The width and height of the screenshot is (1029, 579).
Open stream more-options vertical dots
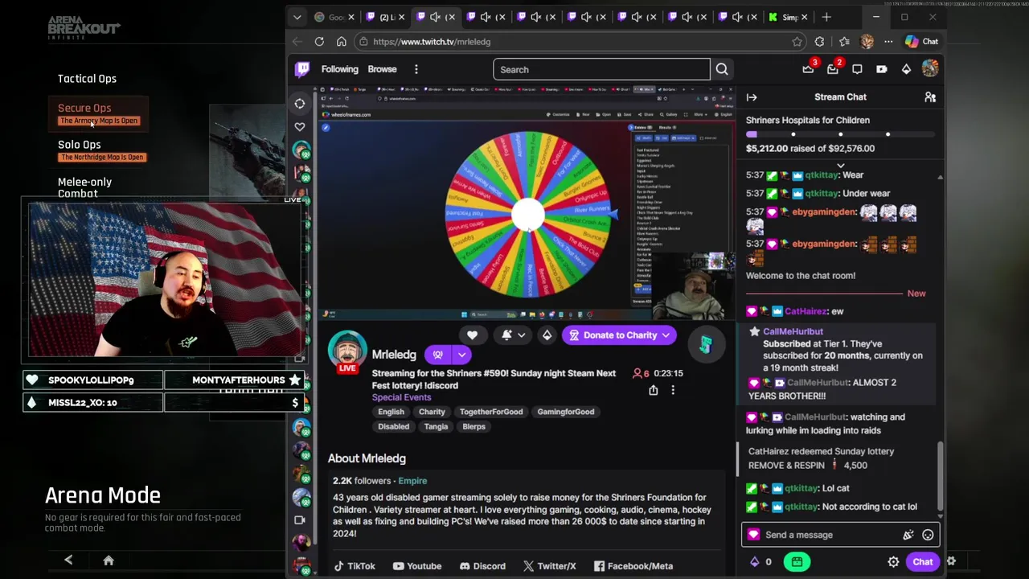point(673,390)
